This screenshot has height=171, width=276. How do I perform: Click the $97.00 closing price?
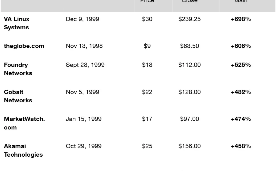190,119
